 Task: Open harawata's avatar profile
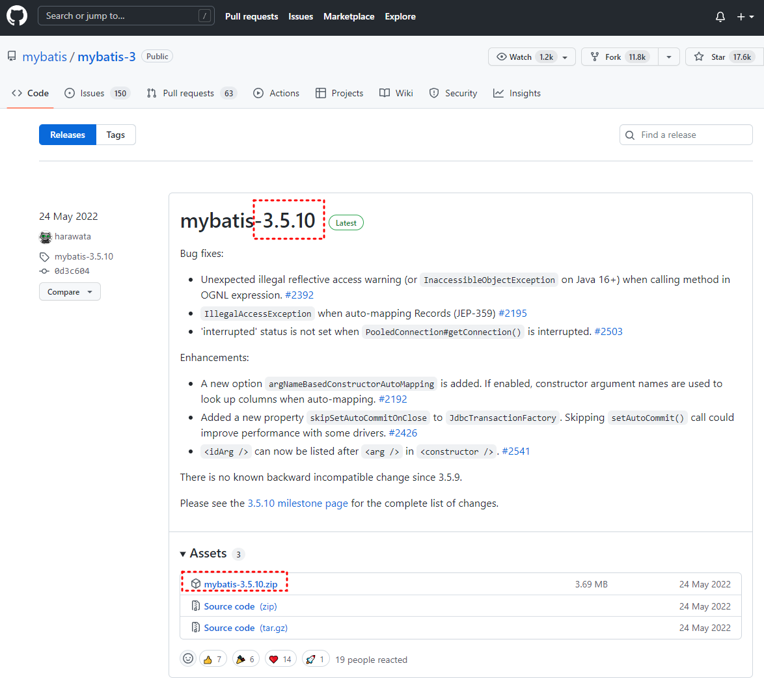[x=46, y=237]
